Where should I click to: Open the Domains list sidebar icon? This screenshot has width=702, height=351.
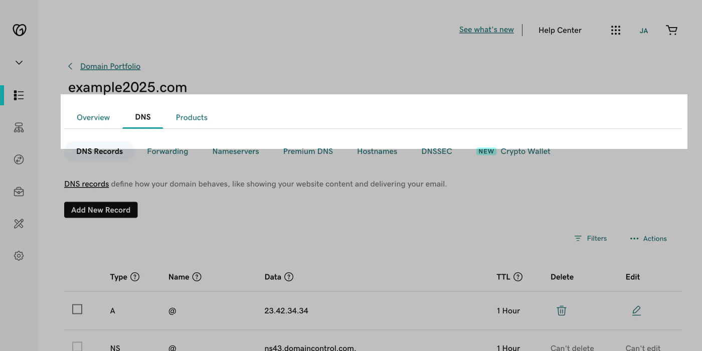(x=19, y=95)
